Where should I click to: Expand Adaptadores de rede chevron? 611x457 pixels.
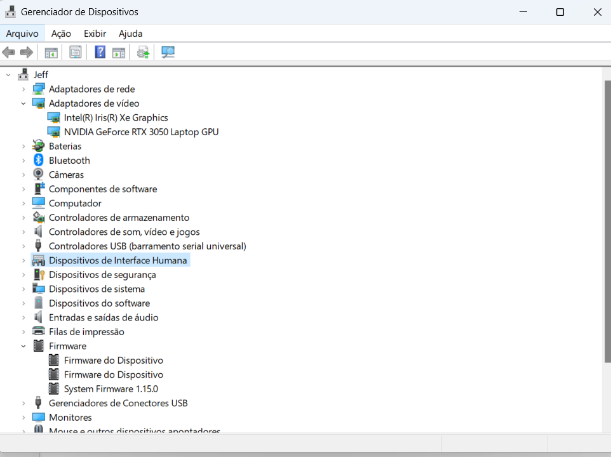(x=23, y=89)
